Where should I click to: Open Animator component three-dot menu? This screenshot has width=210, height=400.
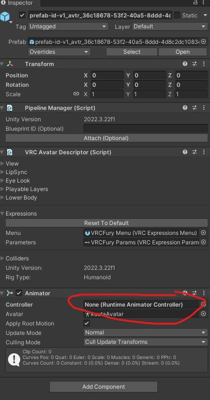(x=204, y=293)
